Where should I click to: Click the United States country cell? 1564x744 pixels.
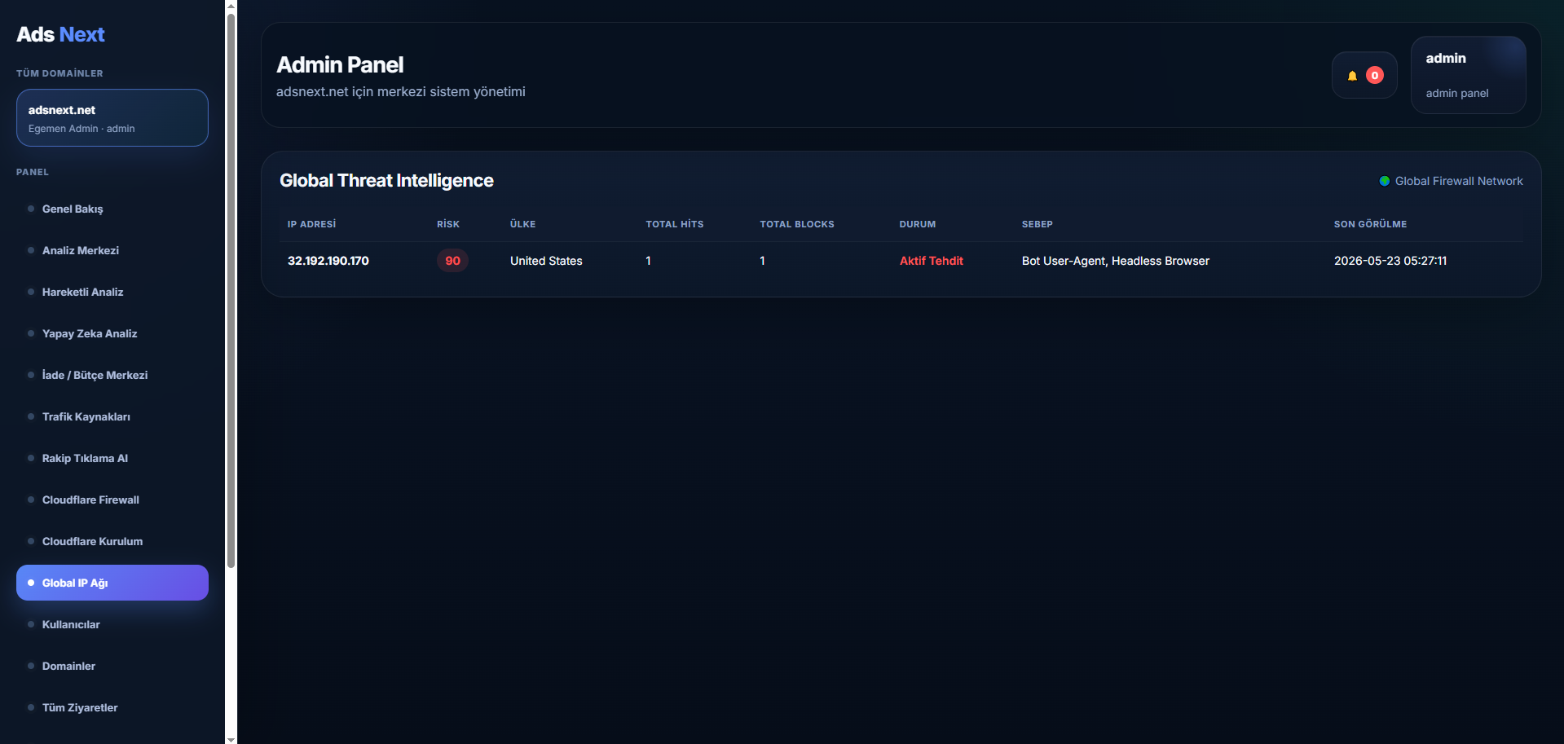[x=546, y=261]
